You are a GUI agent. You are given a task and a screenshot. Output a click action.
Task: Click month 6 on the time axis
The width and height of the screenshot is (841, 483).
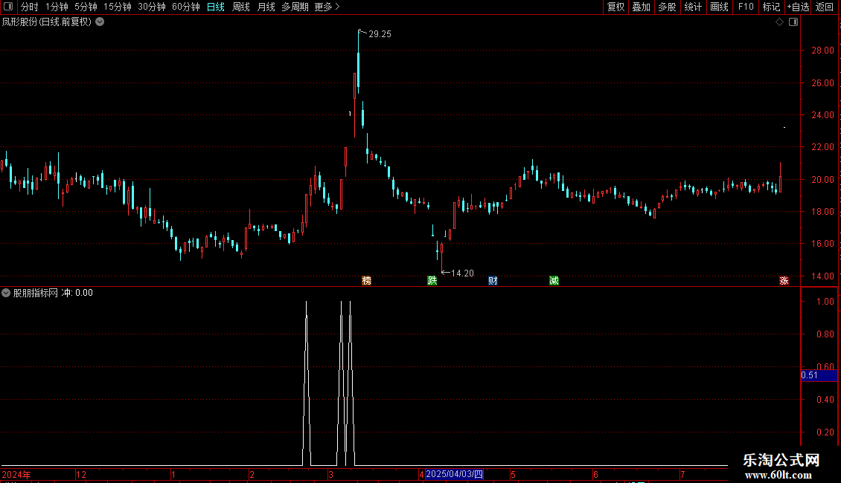tap(595, 474)
